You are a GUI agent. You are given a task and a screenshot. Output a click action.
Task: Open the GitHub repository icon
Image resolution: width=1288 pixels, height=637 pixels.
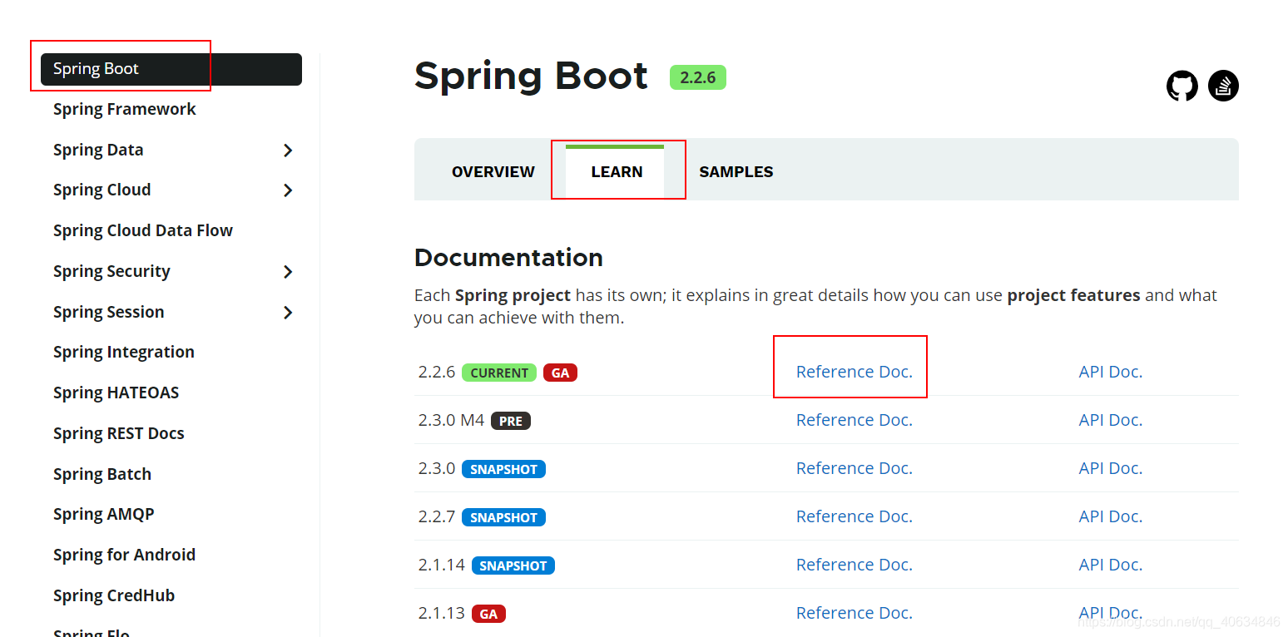point(1181,86)
